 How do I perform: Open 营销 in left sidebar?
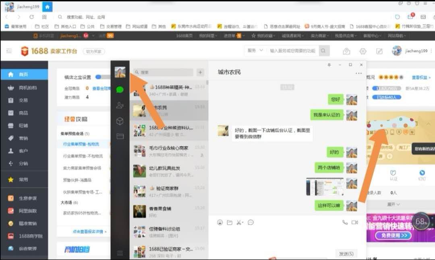point(24,138)
